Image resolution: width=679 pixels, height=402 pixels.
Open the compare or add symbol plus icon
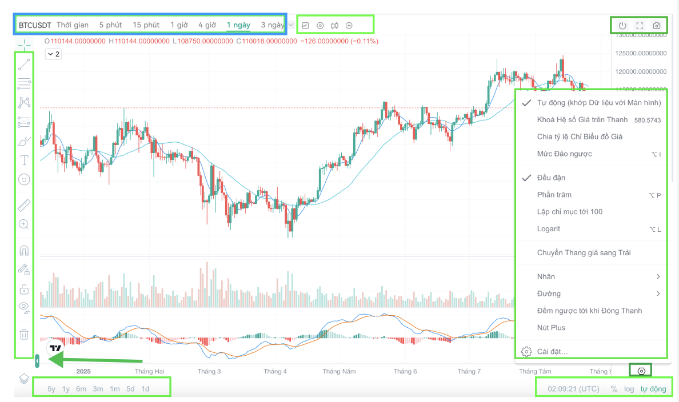[x=349, y=26]
